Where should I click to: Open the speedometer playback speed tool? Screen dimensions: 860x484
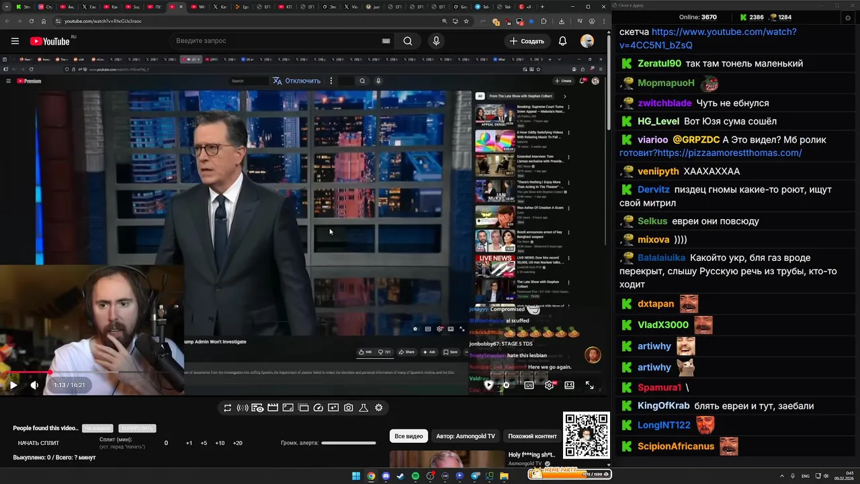click(x=318, y=407)
